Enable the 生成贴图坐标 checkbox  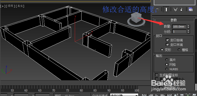click(157, 75)
